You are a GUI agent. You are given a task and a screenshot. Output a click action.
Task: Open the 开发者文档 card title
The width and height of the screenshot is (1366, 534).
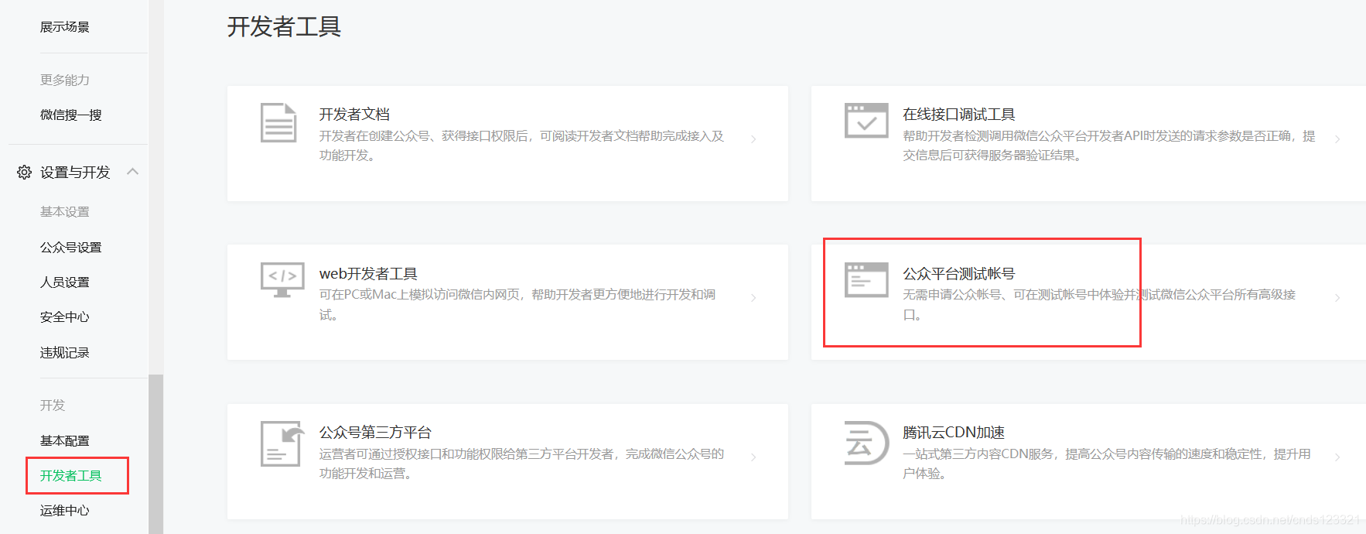point(354,115)
